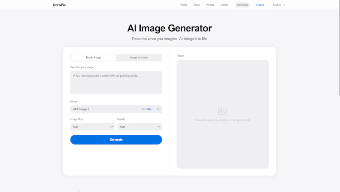The width and height of the screenshot is (340, 192).
Task: Click the blue Generate button
Action: tap(116, 140)
